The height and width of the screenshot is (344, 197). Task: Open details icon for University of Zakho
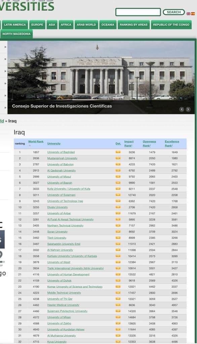point(118,324)
